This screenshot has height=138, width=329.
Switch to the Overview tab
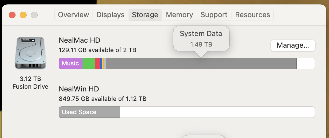point(73,15)
